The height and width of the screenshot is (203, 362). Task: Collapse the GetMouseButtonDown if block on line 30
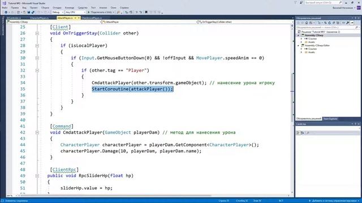coord(37,58)
